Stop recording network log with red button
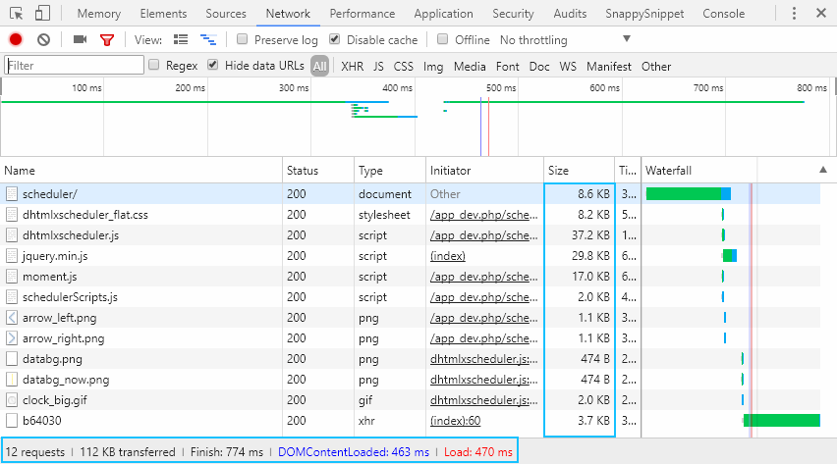The width and height of the screenshot is (837, 464). point(16,39)
